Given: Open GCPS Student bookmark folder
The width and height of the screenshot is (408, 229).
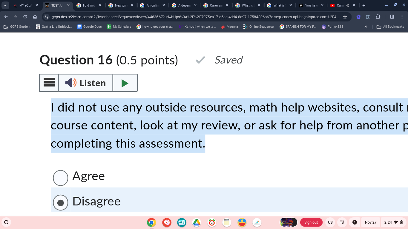Looking at the screenshot, I should click(17, 27).
